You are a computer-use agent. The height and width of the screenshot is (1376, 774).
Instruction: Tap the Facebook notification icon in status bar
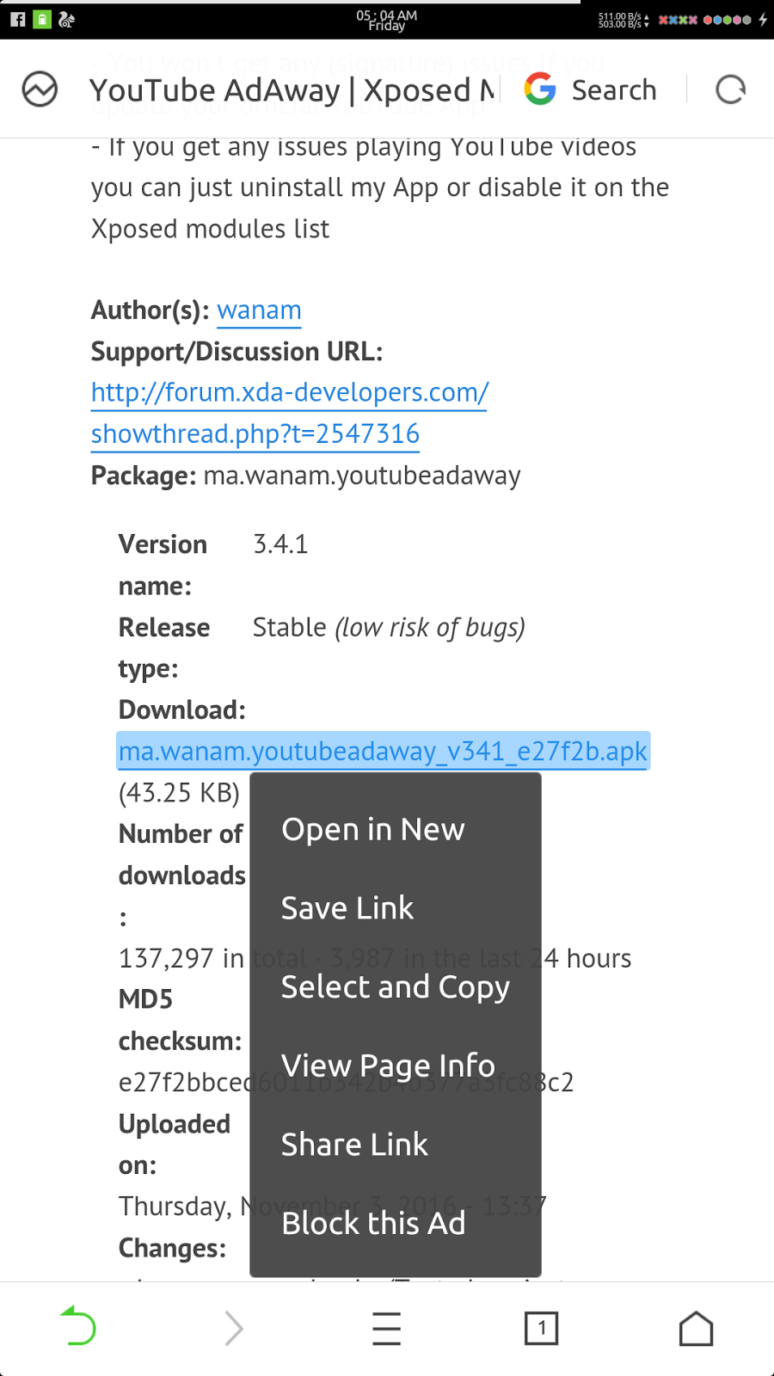(17, 19)
